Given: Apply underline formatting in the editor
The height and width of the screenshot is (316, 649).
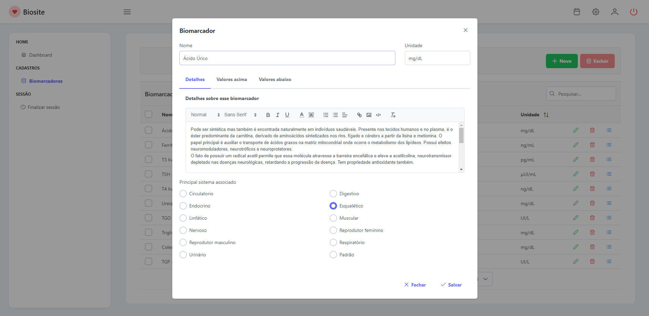Looking at the screenshot, I should pyautogui.click(x=287, y=115).
